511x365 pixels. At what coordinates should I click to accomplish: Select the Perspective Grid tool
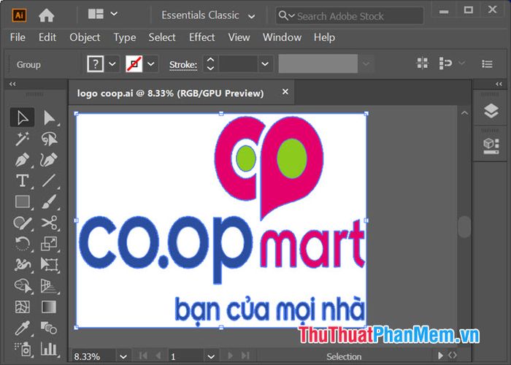(x=49, y=286)
